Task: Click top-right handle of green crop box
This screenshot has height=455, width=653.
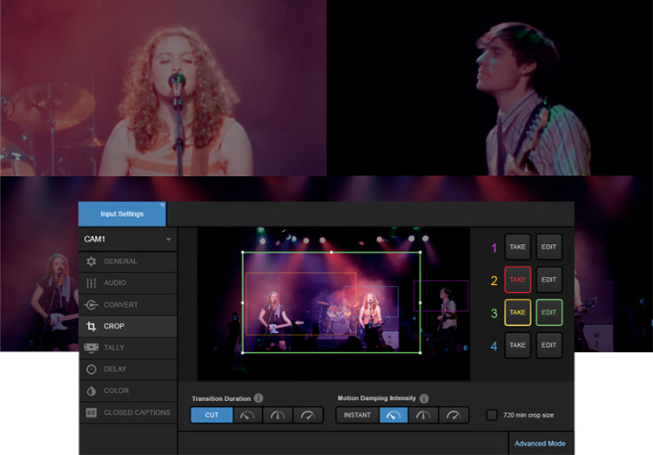Action: [x=420, y=253]
